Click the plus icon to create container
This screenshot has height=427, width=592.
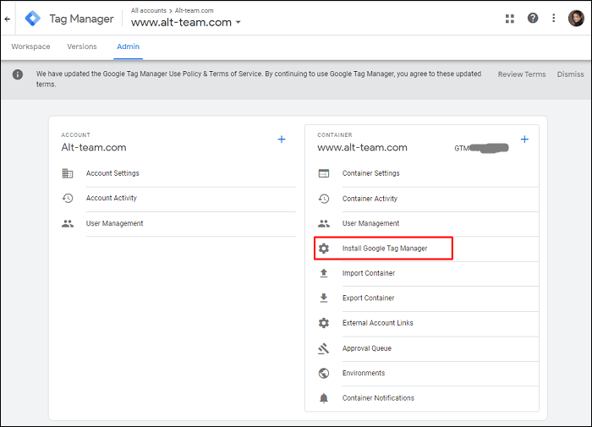point(524,140)
